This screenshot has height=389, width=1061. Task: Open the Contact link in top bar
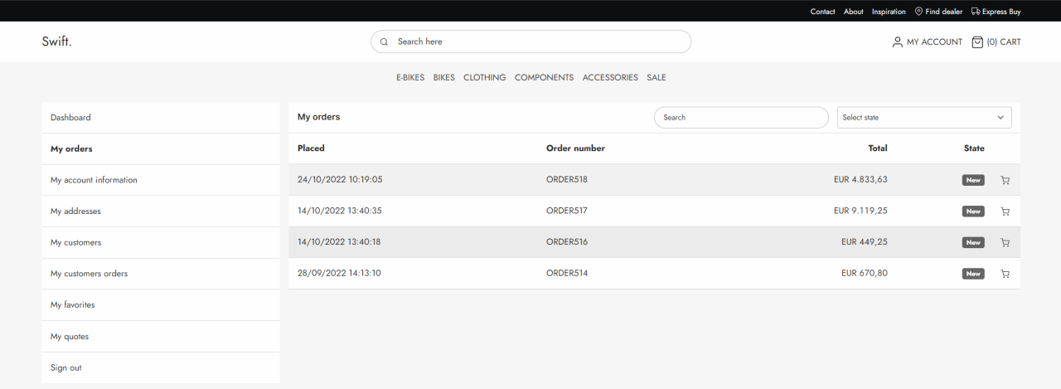point(822,12)
